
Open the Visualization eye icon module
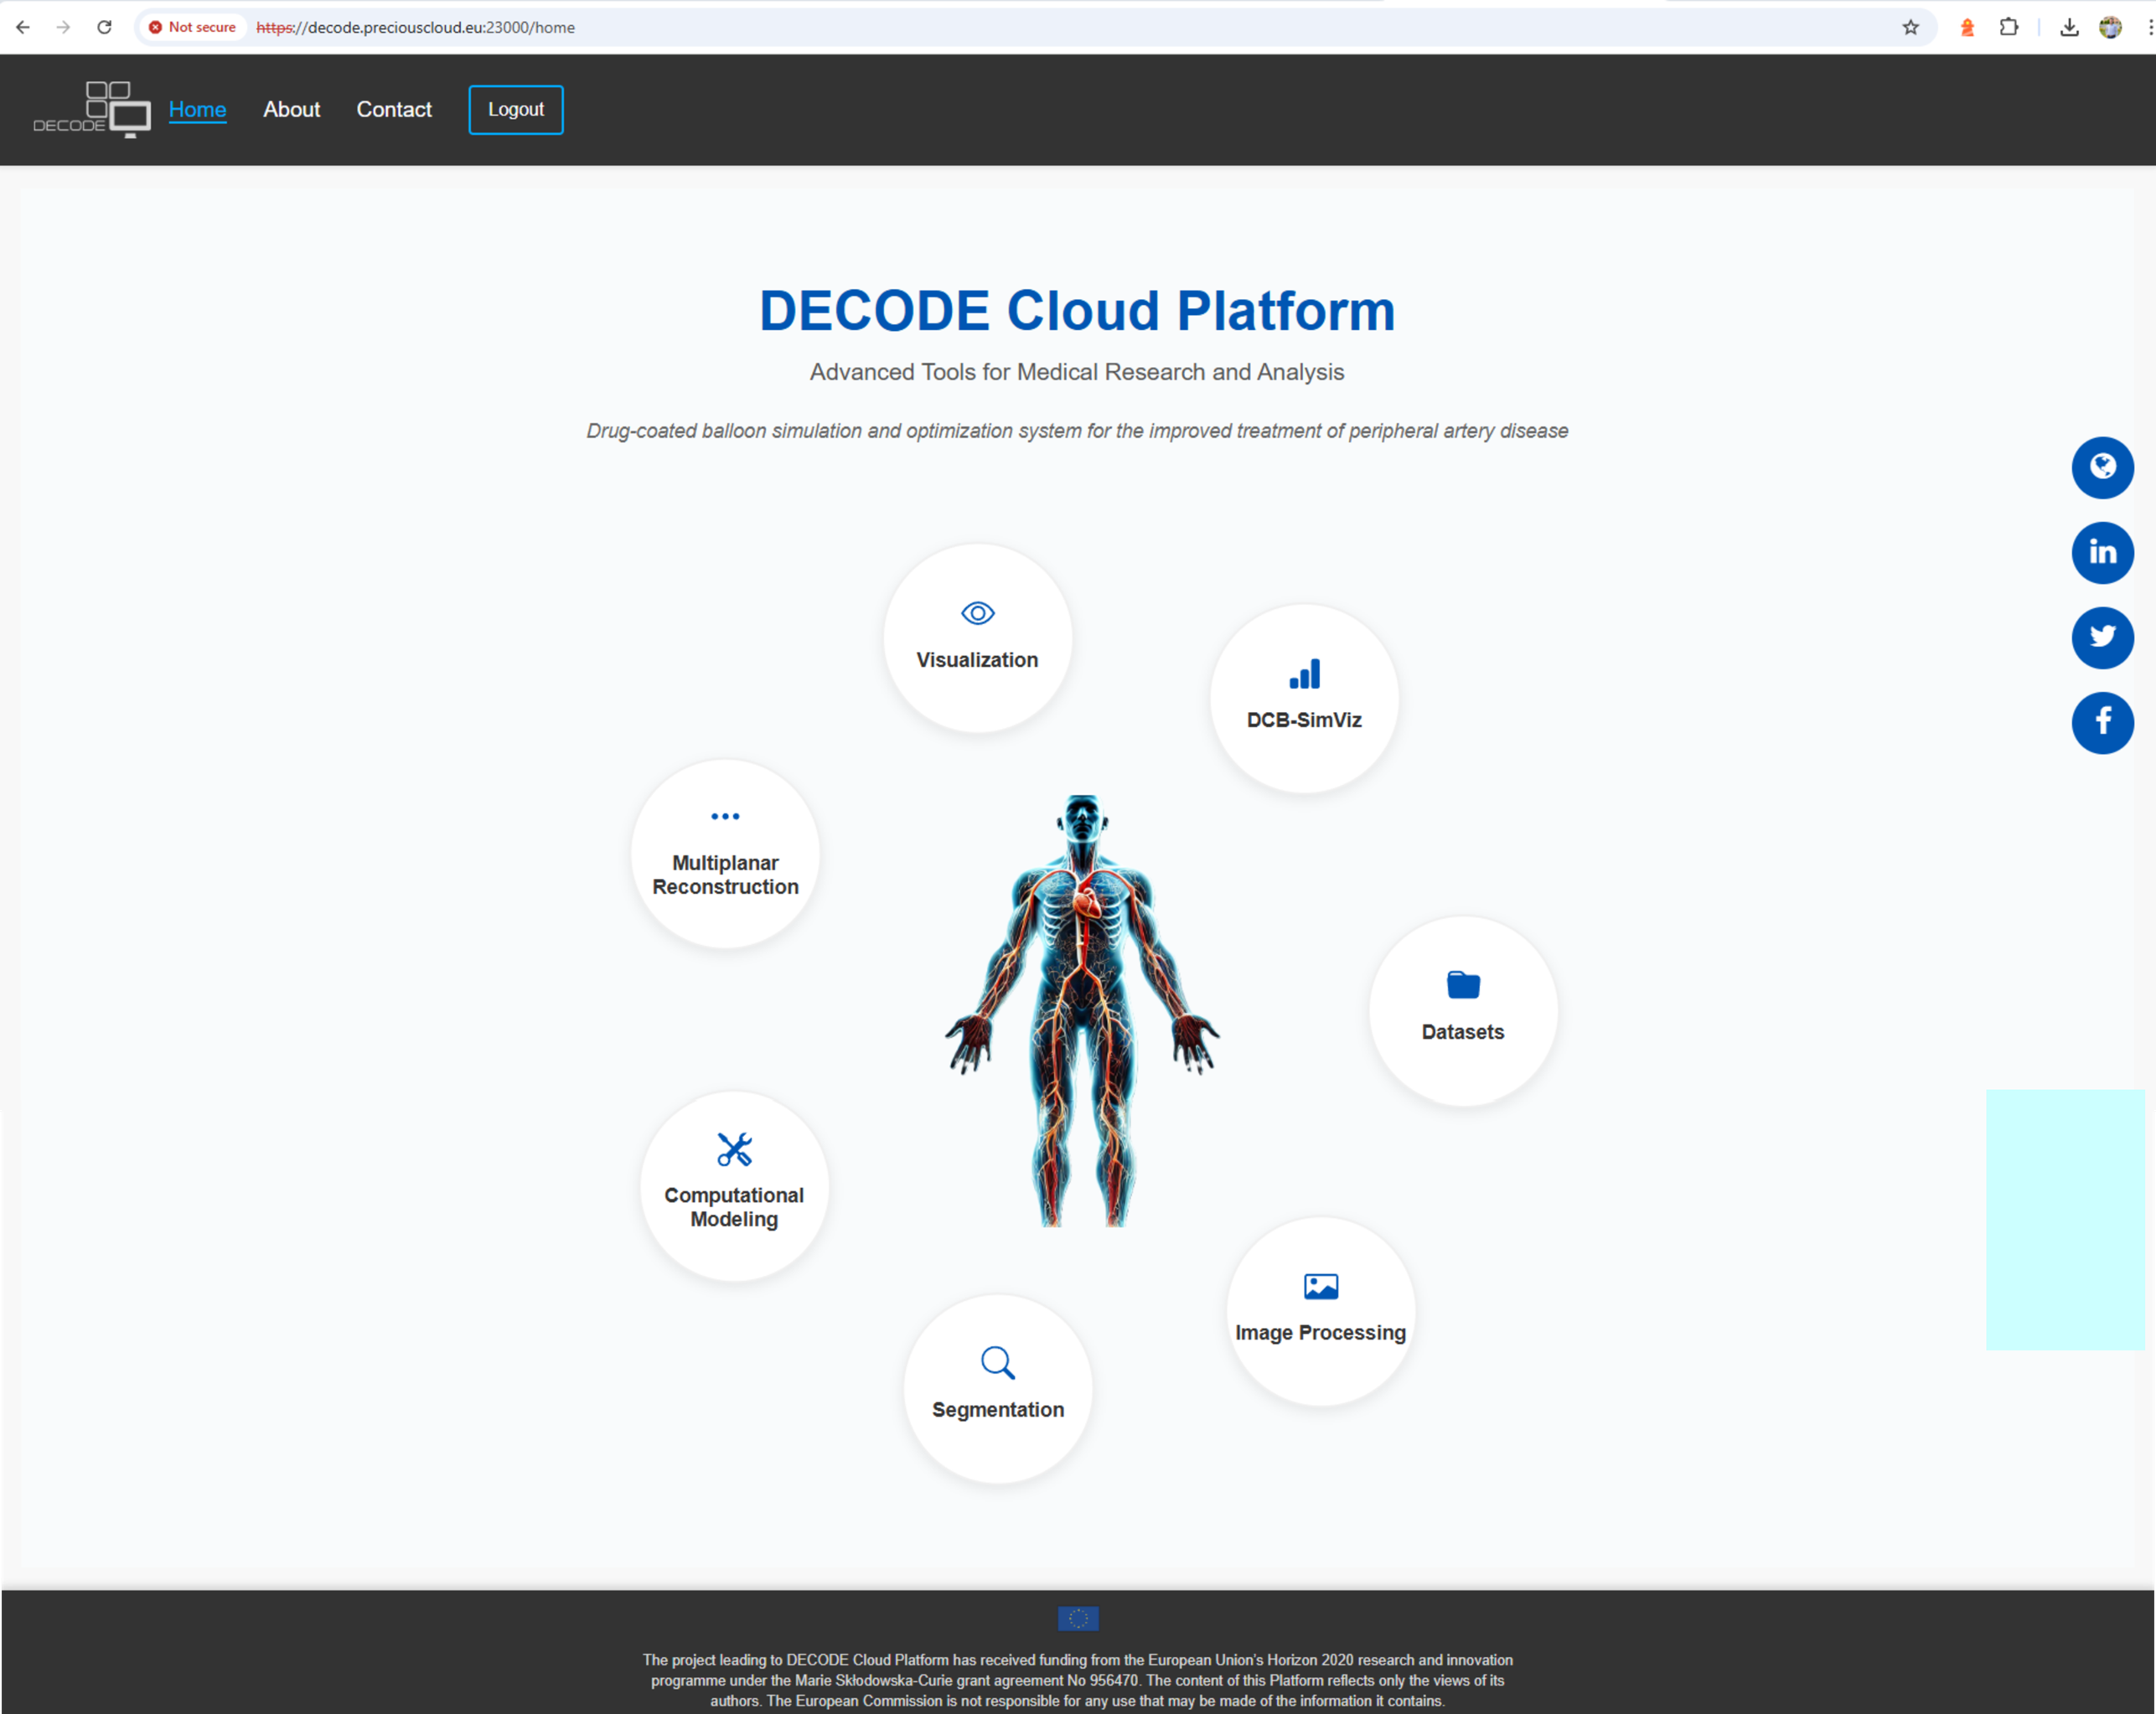[977, 637]
